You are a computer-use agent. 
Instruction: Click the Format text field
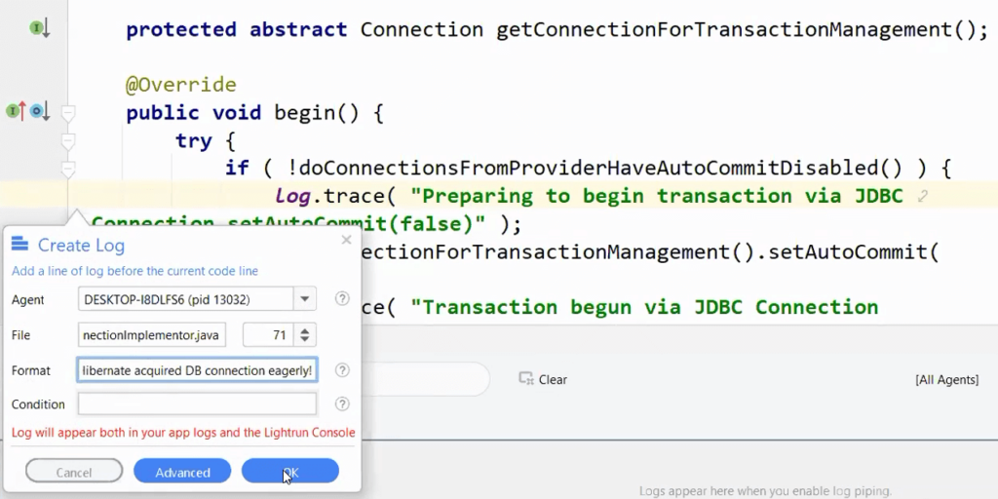tap(197, 370)
